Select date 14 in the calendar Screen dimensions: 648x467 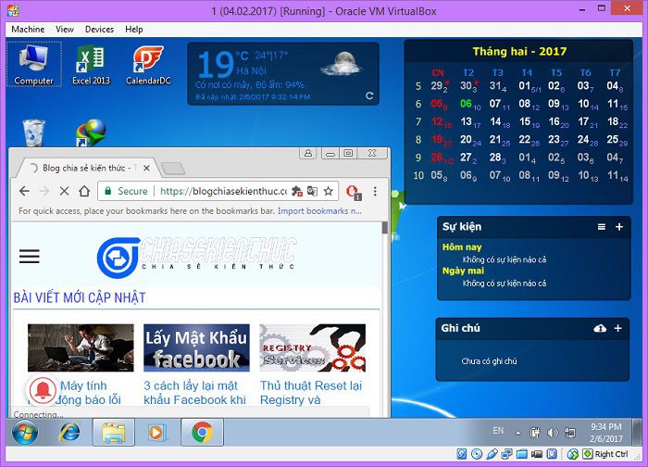tap(495, 121)
